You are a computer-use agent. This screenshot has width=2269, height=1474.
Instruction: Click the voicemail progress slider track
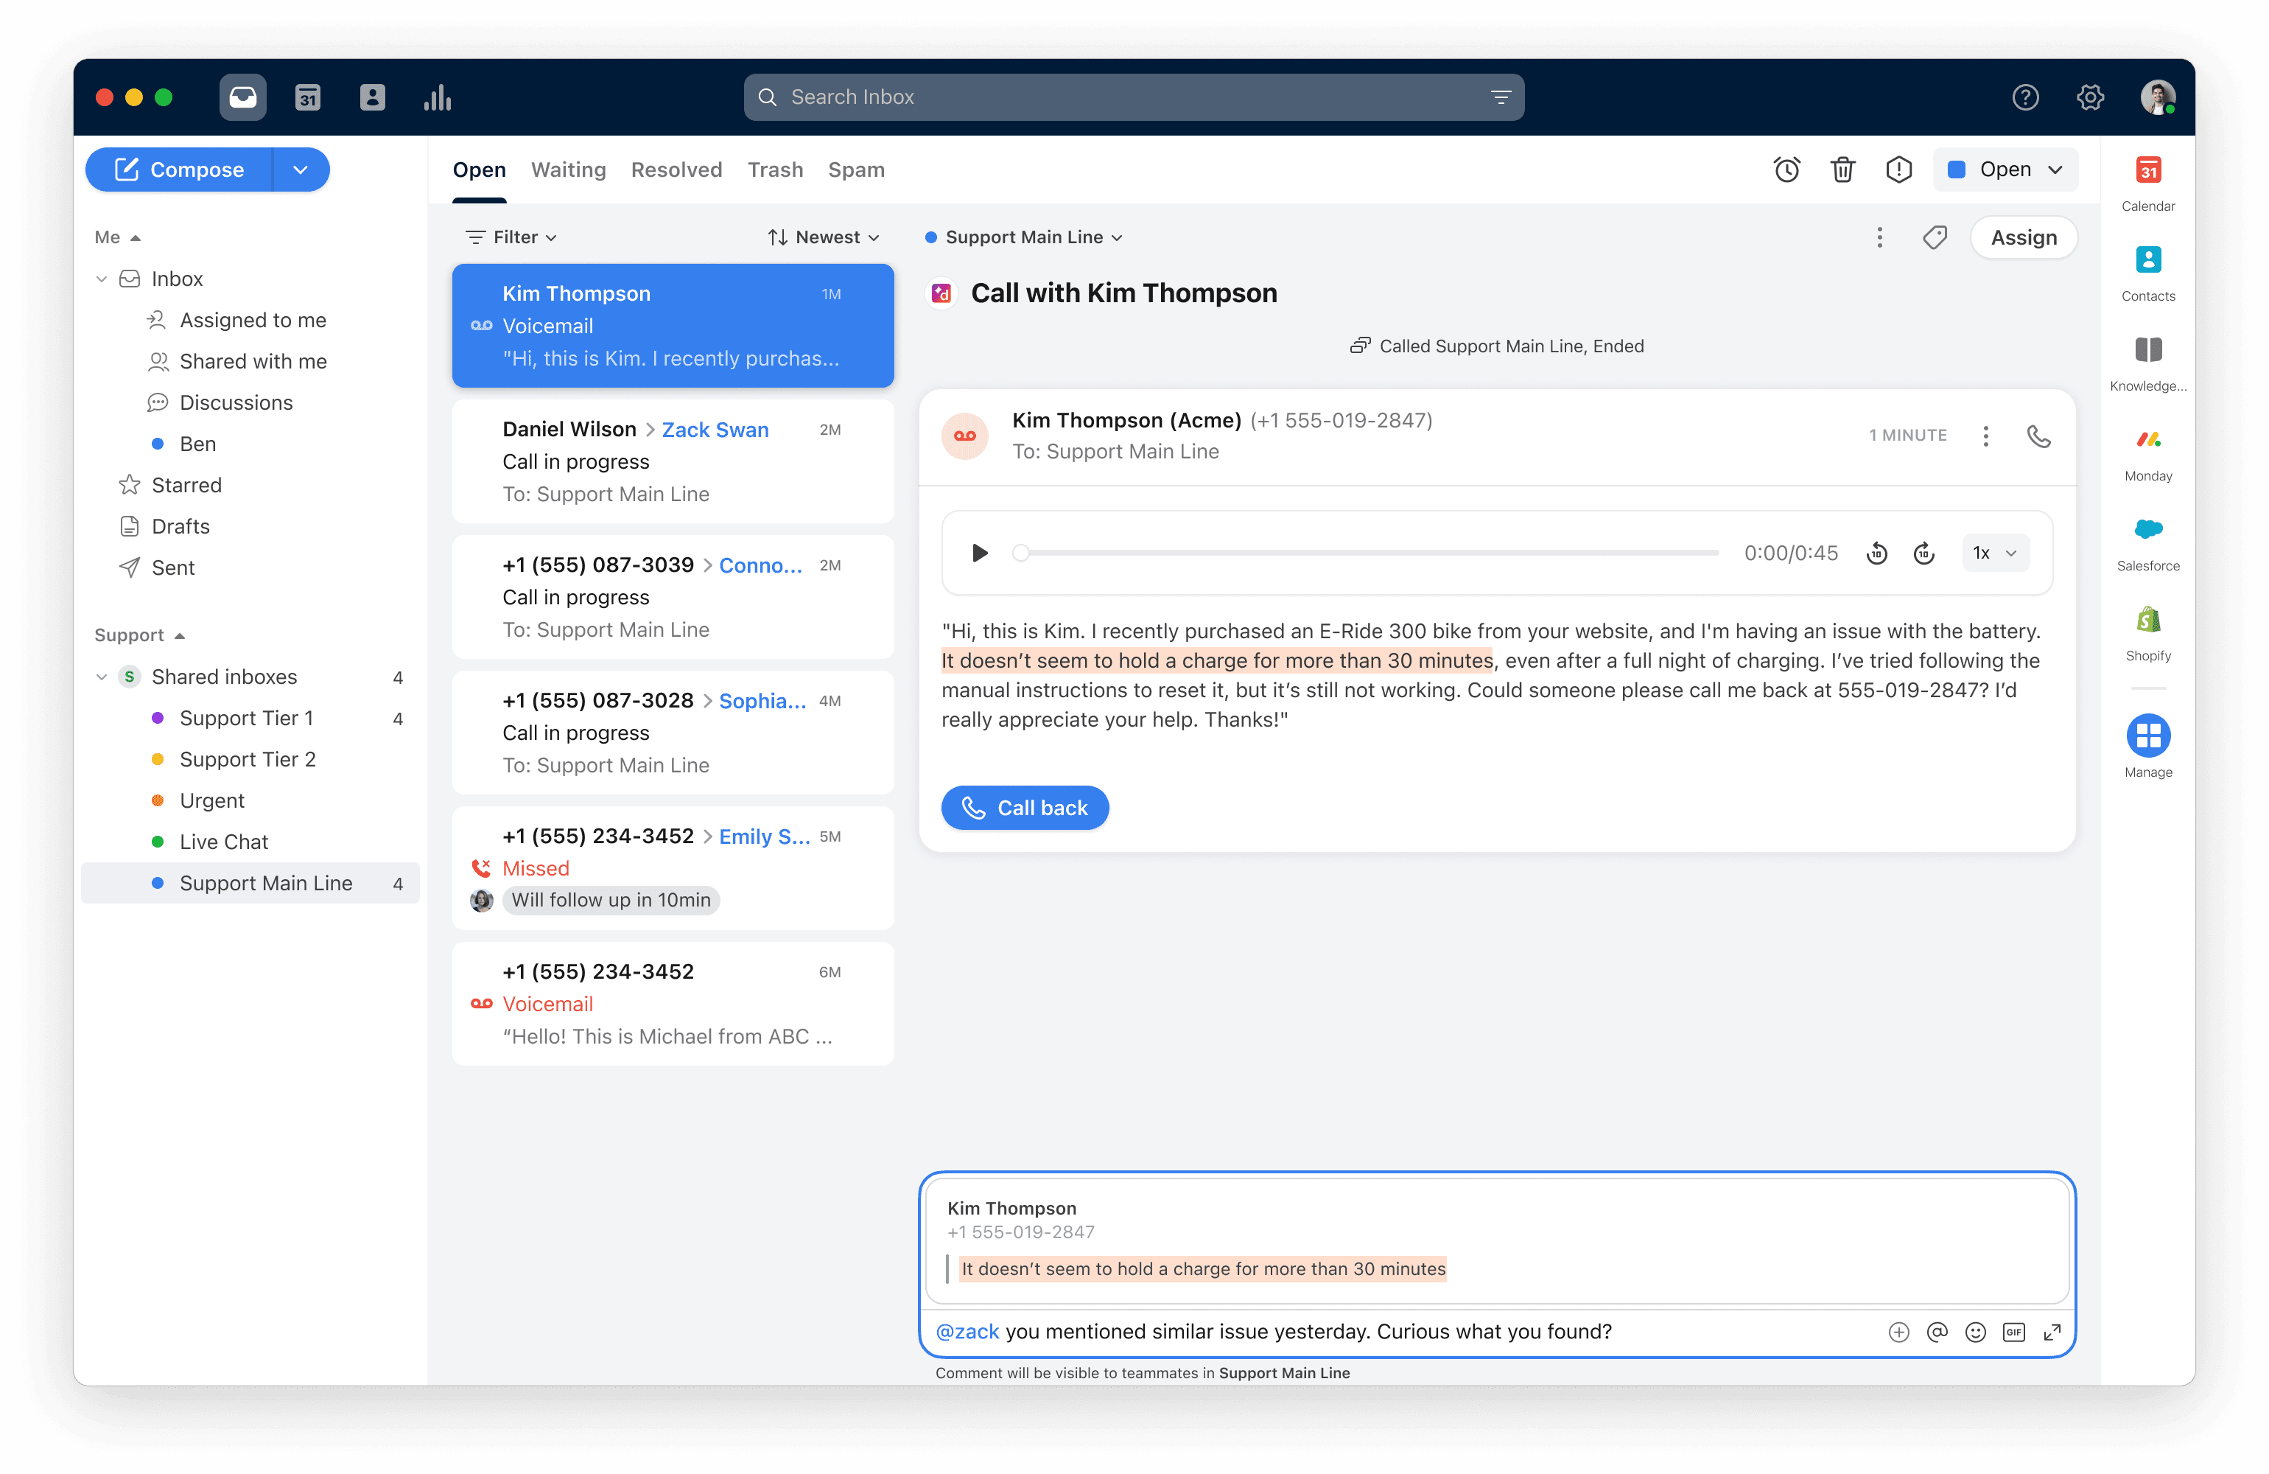[1367, 553]
